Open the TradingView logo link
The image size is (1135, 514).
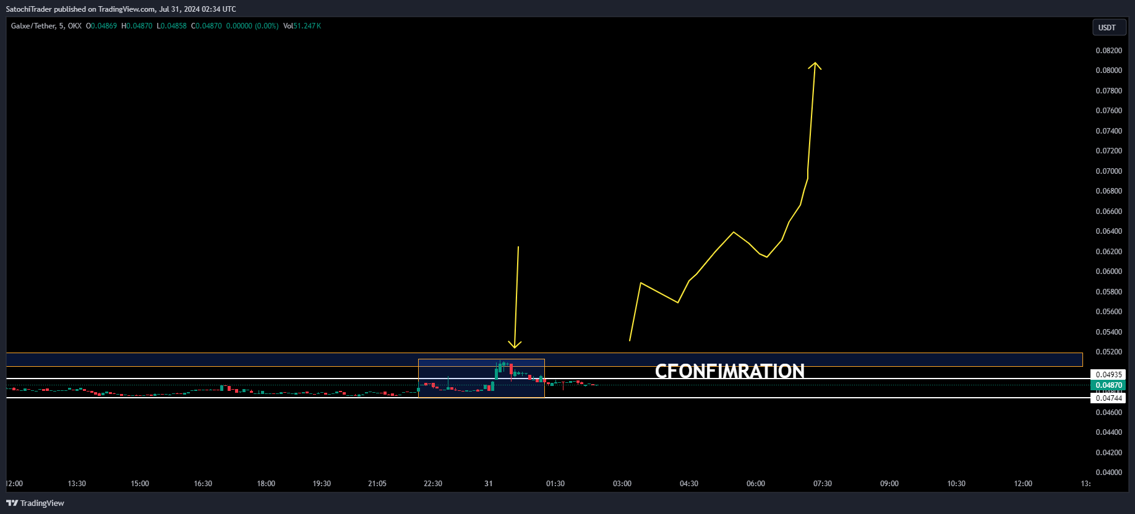pyautogui.click(x=35, y=503)
